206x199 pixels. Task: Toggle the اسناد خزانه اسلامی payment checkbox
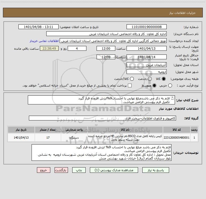[x=130, y=85]
